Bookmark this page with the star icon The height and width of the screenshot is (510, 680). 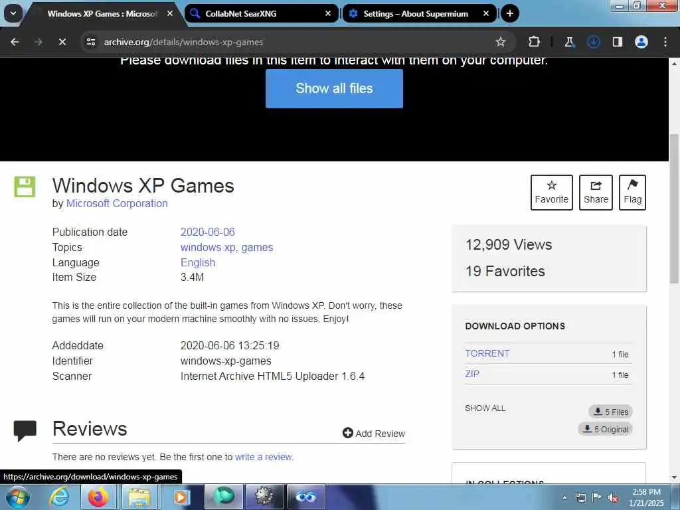pyautogui.click(x=501, y=42)
